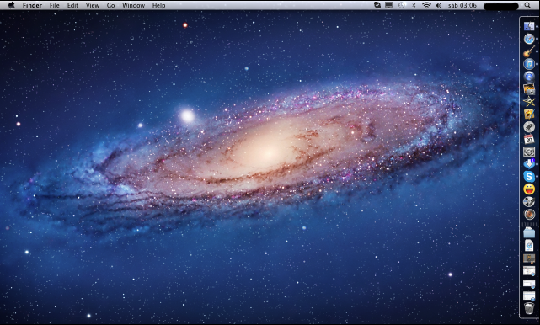The height and width of the screenshot is (325, 540).
Task: Open Time Machine menu bar icon
Action: [x=402, y=5]
